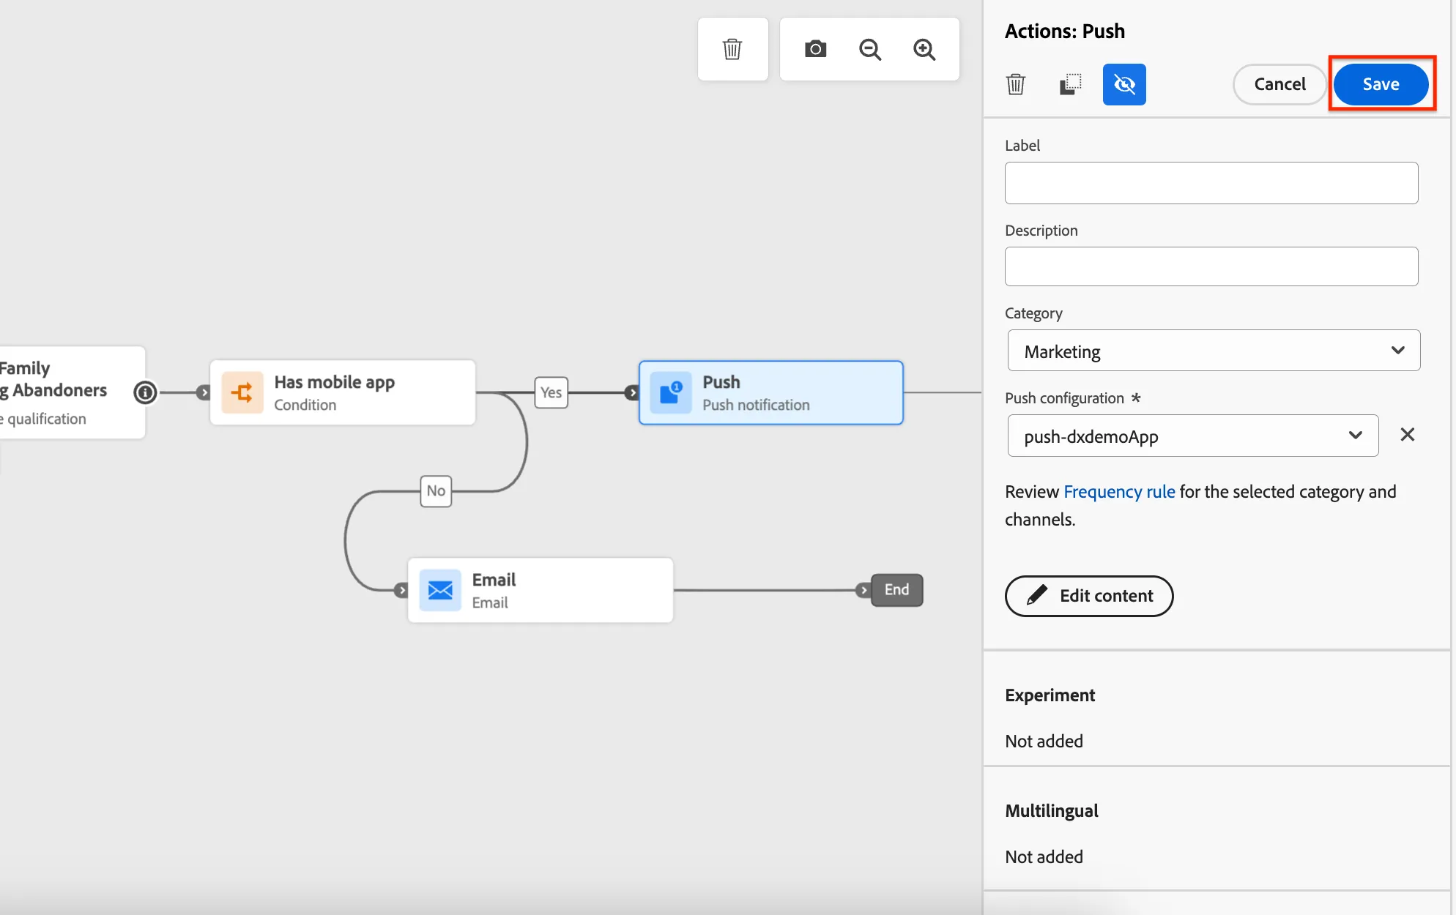The image size is (1456, 915).
Task: Open the Frequency rule link
Action: [x=1119, y=491]
